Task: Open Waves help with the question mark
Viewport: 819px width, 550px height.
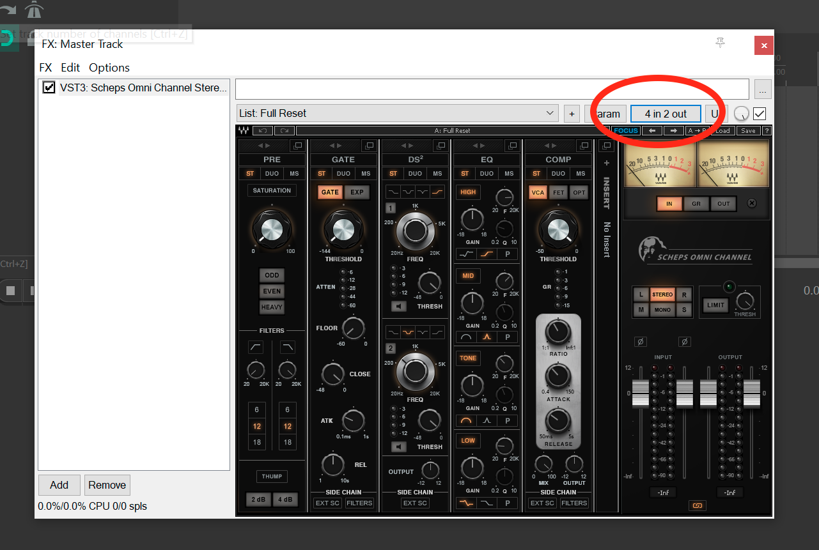Action: click(767, 130)
